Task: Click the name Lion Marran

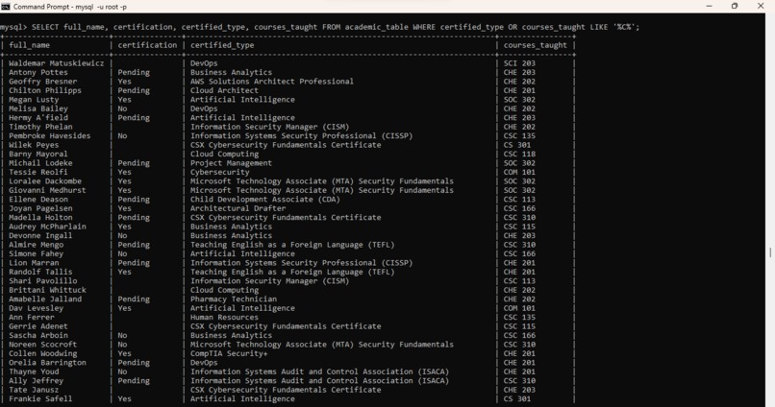Action: click(x=34, y=263)
